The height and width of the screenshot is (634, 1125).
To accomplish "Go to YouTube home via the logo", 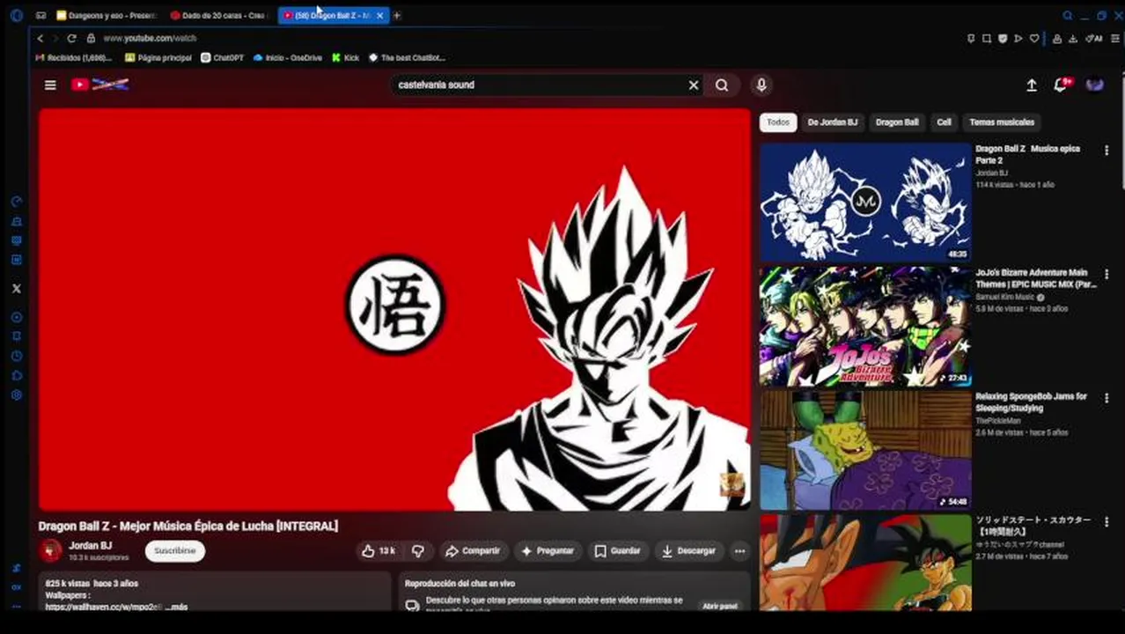I will point(99,85).
